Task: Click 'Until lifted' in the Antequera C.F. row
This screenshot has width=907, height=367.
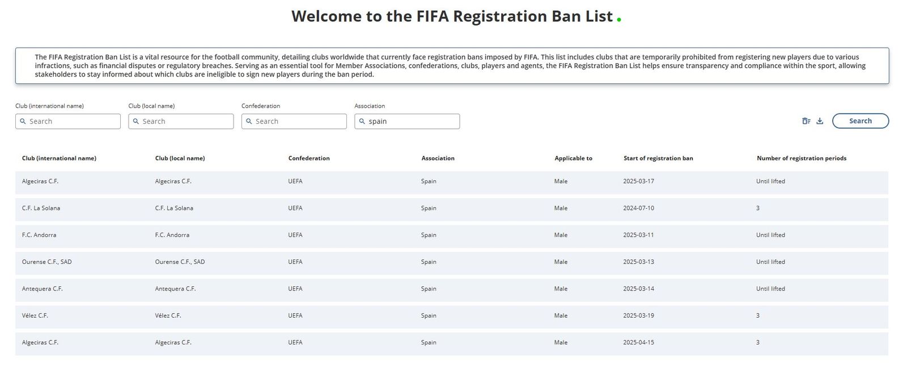Action: coord(770,289)
